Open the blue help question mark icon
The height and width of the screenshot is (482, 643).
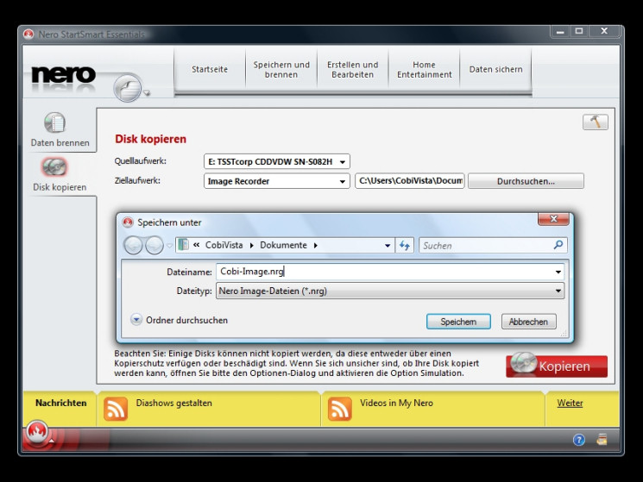pos(578,440)
